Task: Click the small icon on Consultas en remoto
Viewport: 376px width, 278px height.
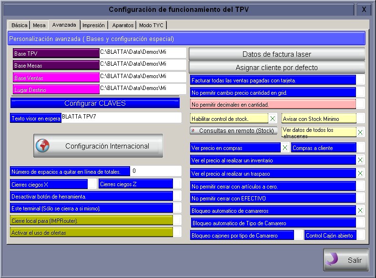Action: click(193, 130)
